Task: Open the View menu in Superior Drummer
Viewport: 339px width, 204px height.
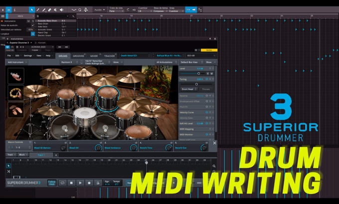Action: (x=39, y=55)
